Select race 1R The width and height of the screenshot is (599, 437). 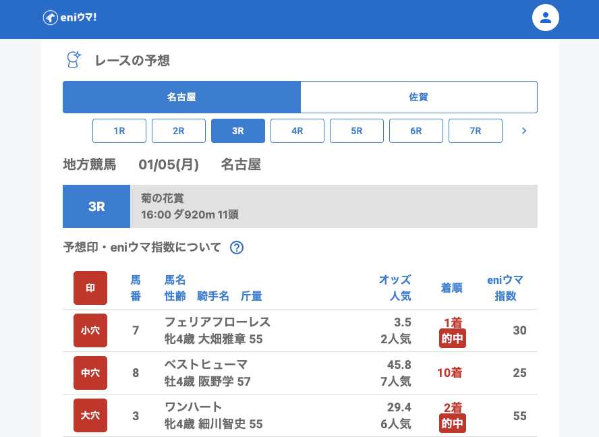pyautogui.click(x=119, y=131)
